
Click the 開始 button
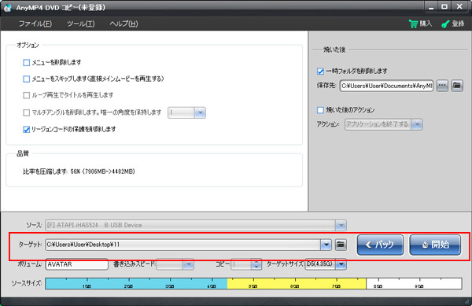point(435,245)
